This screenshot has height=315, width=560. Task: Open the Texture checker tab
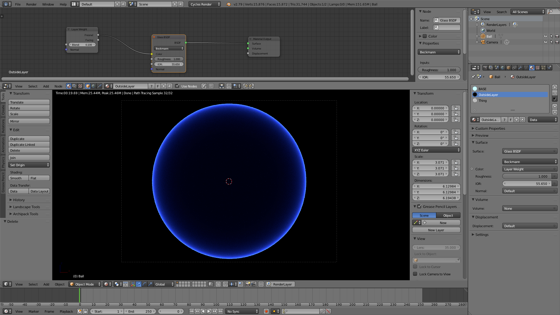click(538, 68)
